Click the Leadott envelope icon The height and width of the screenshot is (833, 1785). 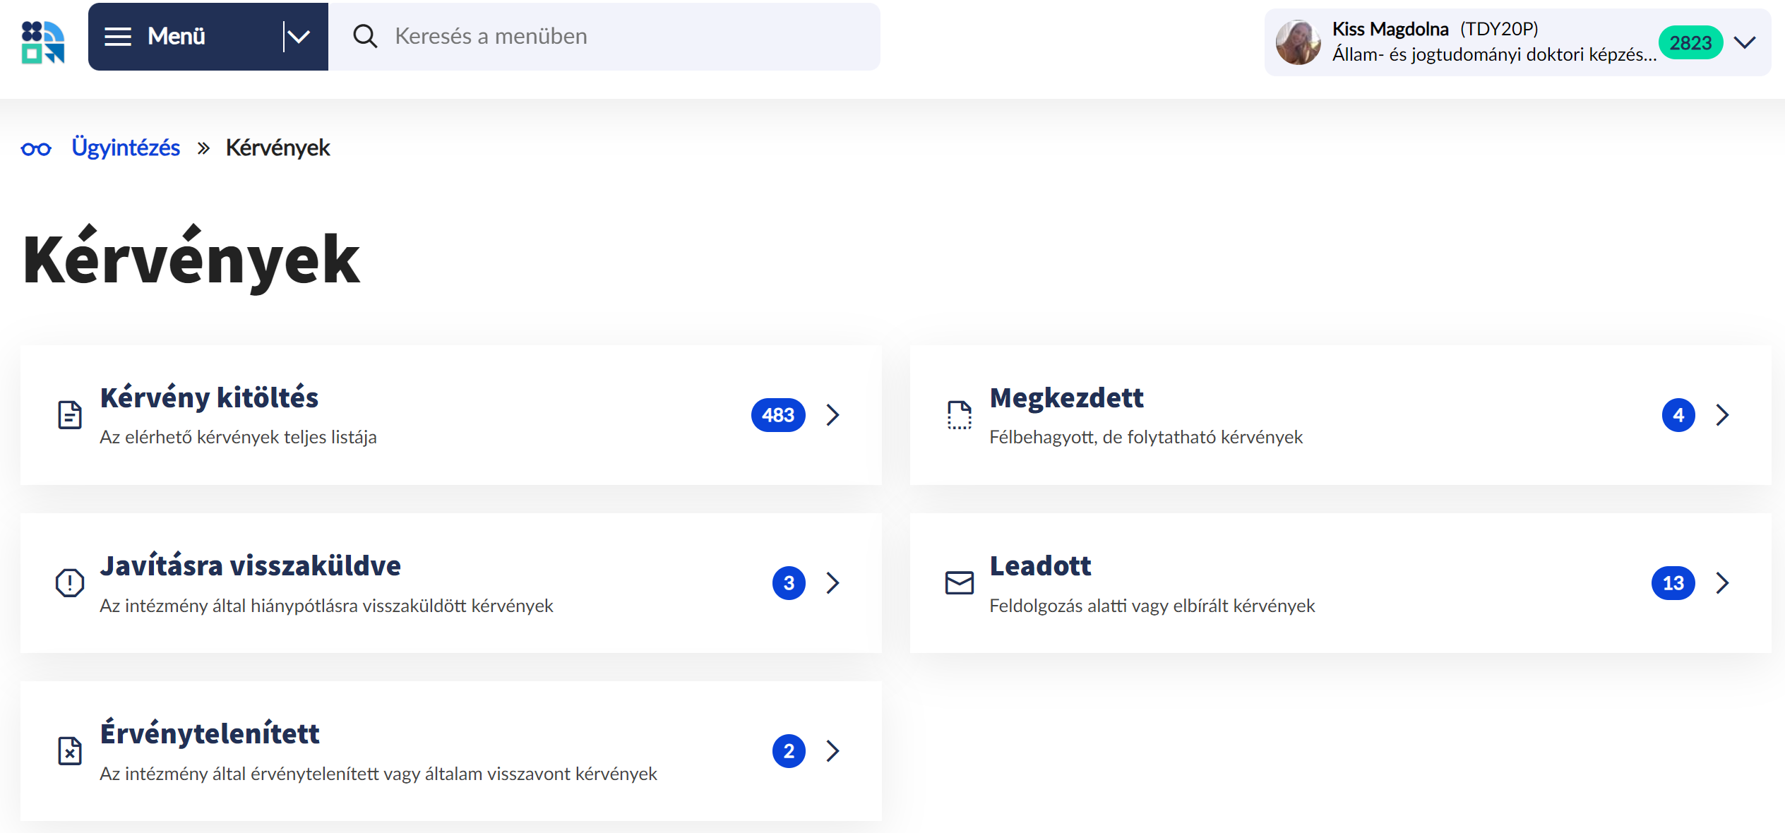pyautogui.click(x=959, y=583)
